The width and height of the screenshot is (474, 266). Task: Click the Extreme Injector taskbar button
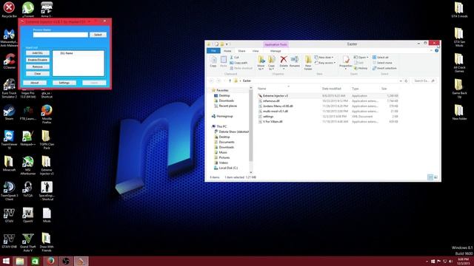[81, 261]
